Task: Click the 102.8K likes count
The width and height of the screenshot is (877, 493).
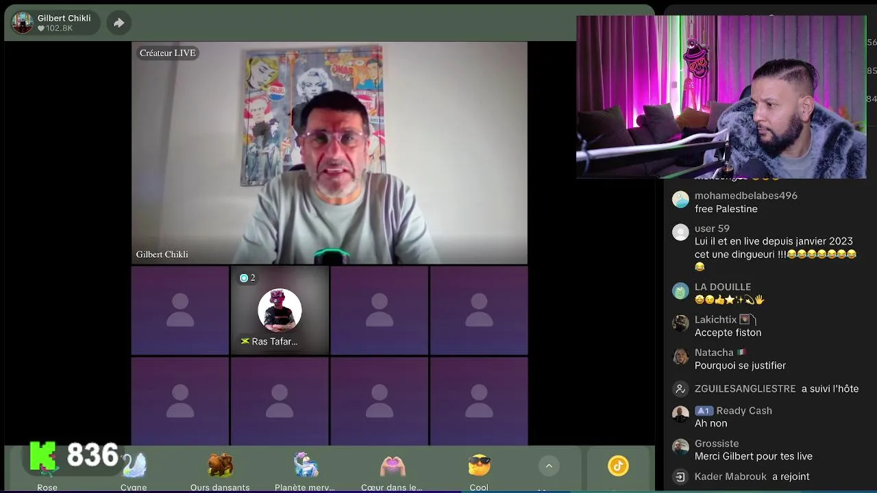Action: pyautogui.click(x=55, y=29)
